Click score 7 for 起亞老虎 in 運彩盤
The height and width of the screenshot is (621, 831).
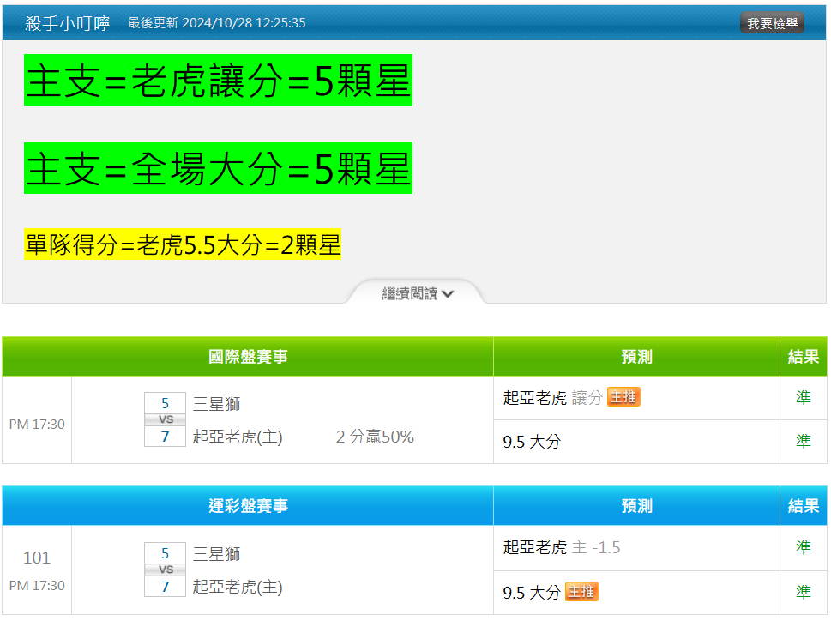[165, 587]
